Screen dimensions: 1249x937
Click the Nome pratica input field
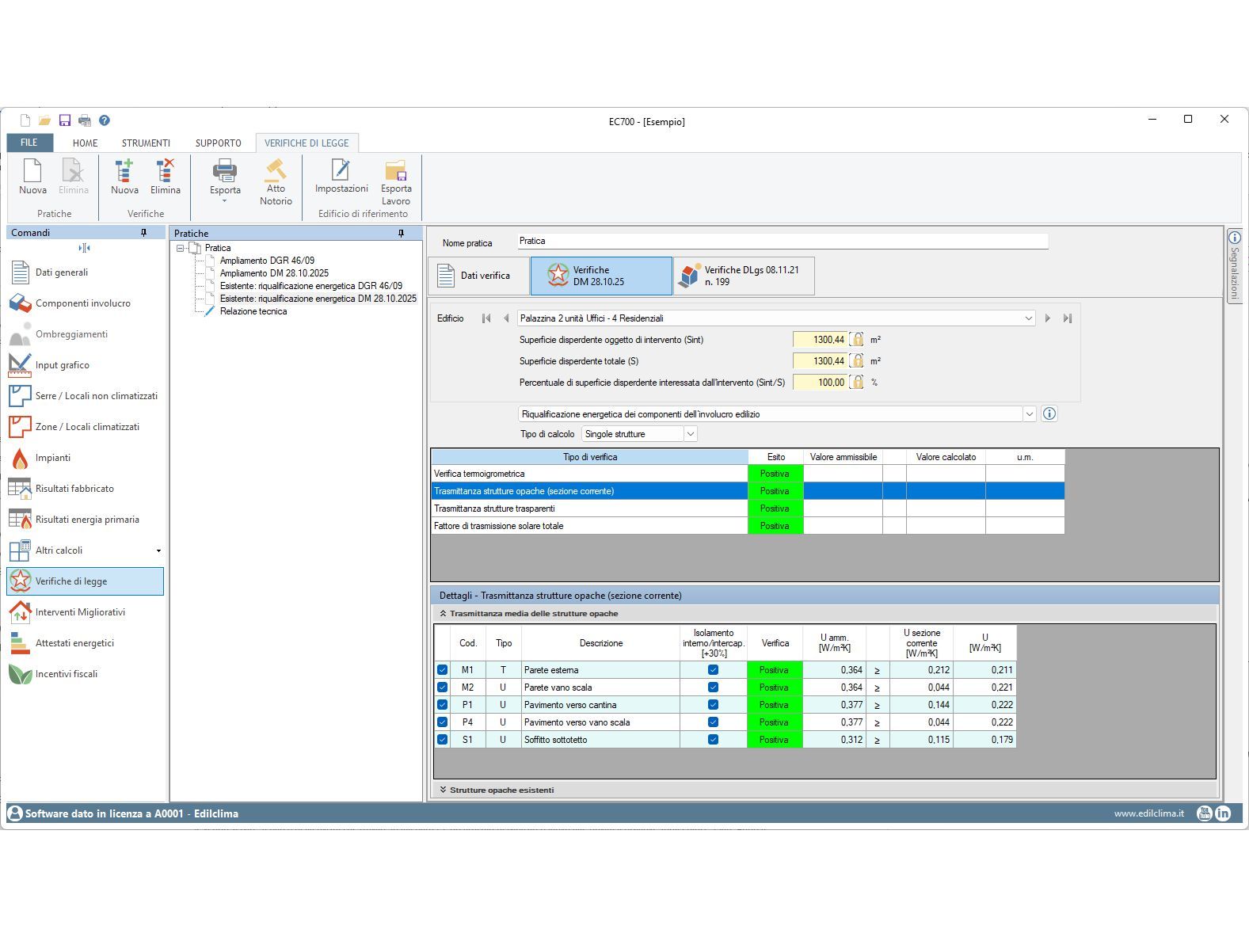pos(783,241)
